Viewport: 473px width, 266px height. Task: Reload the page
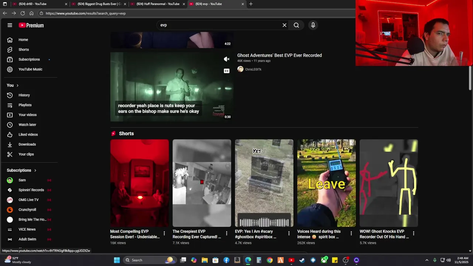pyautogui.click(x=23, y=13)
